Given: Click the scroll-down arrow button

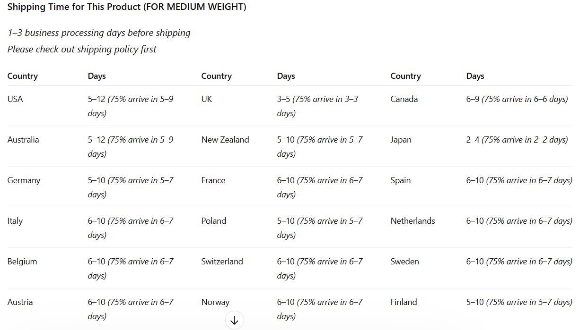Looking at the screenshot, I should (x=234, y=321).
